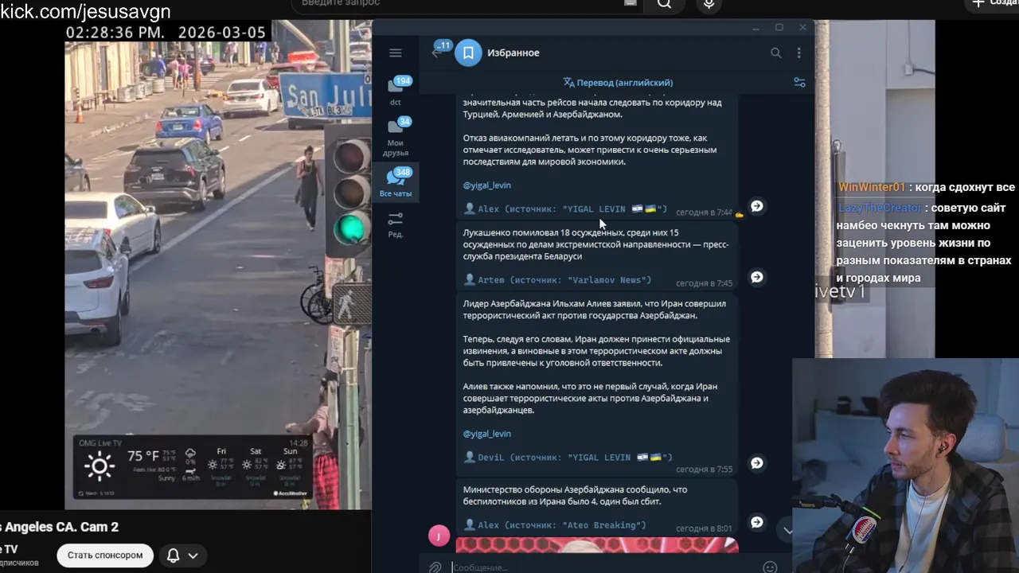Focus the Сообщение message input field
This screenshot has width=1019, height=573.
(602, 567)
